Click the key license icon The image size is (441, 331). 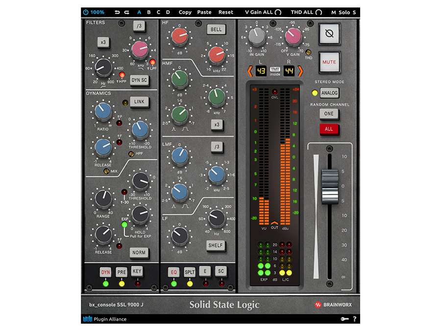coord(344,319)
